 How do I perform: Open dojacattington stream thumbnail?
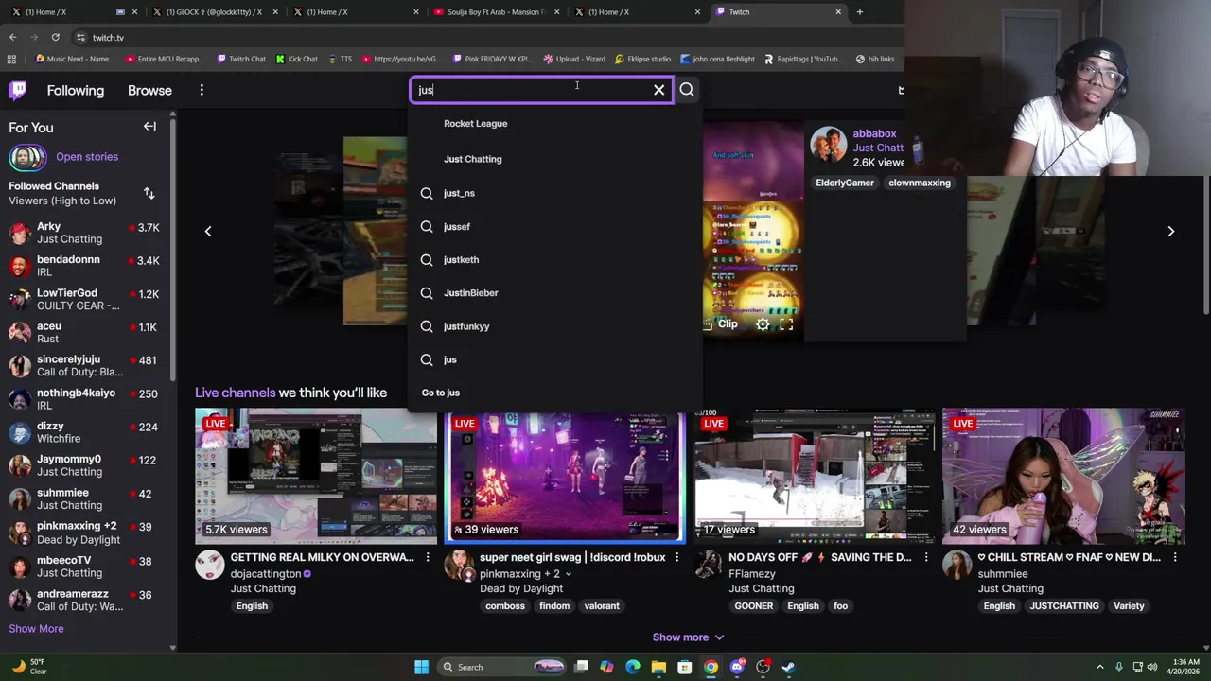316,476
